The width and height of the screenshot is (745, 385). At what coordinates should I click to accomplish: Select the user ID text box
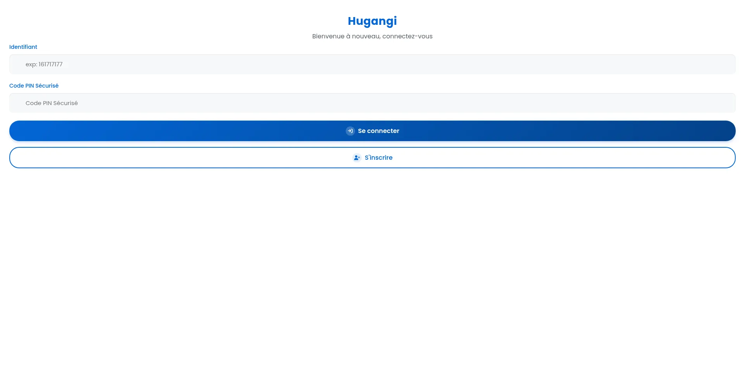pos(372,64)
